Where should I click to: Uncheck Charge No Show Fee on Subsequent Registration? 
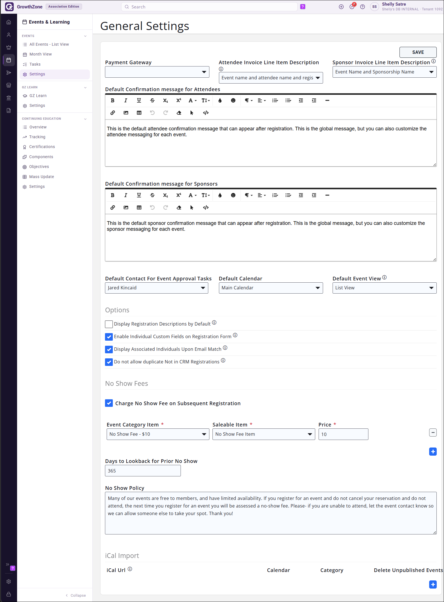(x=109, y=403)
